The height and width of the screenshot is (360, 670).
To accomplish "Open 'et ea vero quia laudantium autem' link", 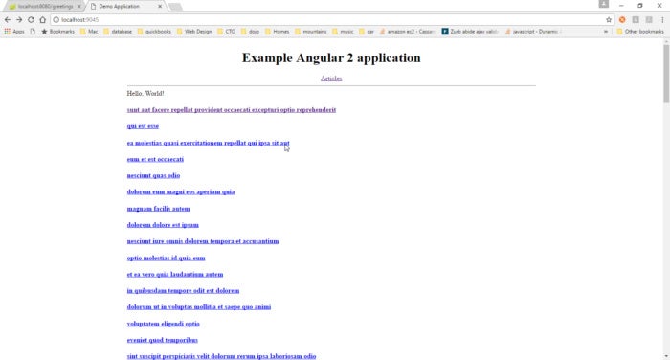I will [175, 274].
